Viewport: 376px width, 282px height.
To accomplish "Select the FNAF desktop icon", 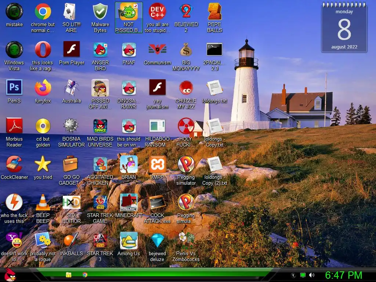I will pyautogui.click(x=129, y=50).
